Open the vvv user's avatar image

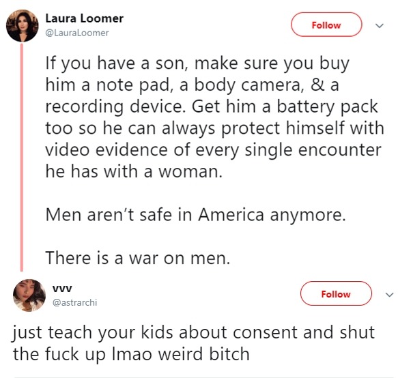click(x=29, y=295)
